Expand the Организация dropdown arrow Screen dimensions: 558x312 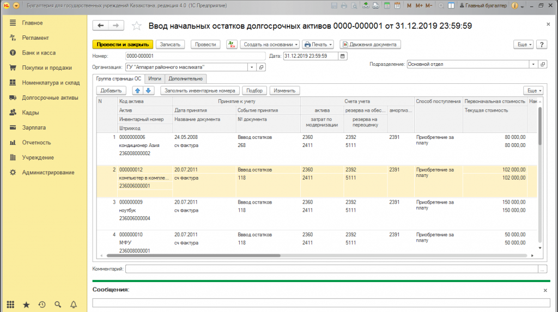click(251, 67)
